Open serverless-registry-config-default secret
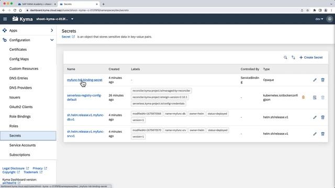This screenshot has height=188, width=335. click(x=84, y=98)
